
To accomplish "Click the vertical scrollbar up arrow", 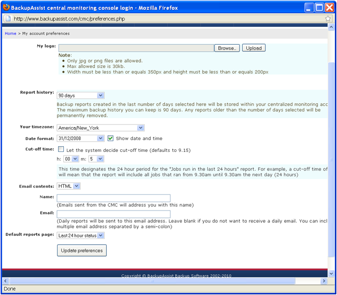I will [x=331, y=27].
